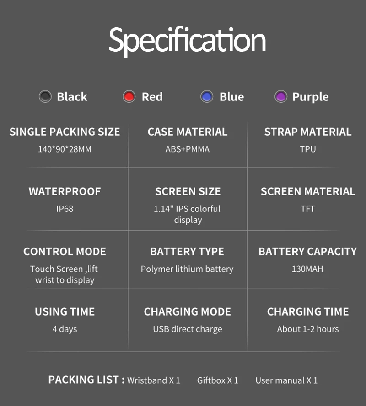Click the Black color label

pyautogui.click(x=72, y=97)
